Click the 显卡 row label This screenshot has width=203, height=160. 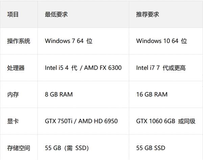click(13, 121)
